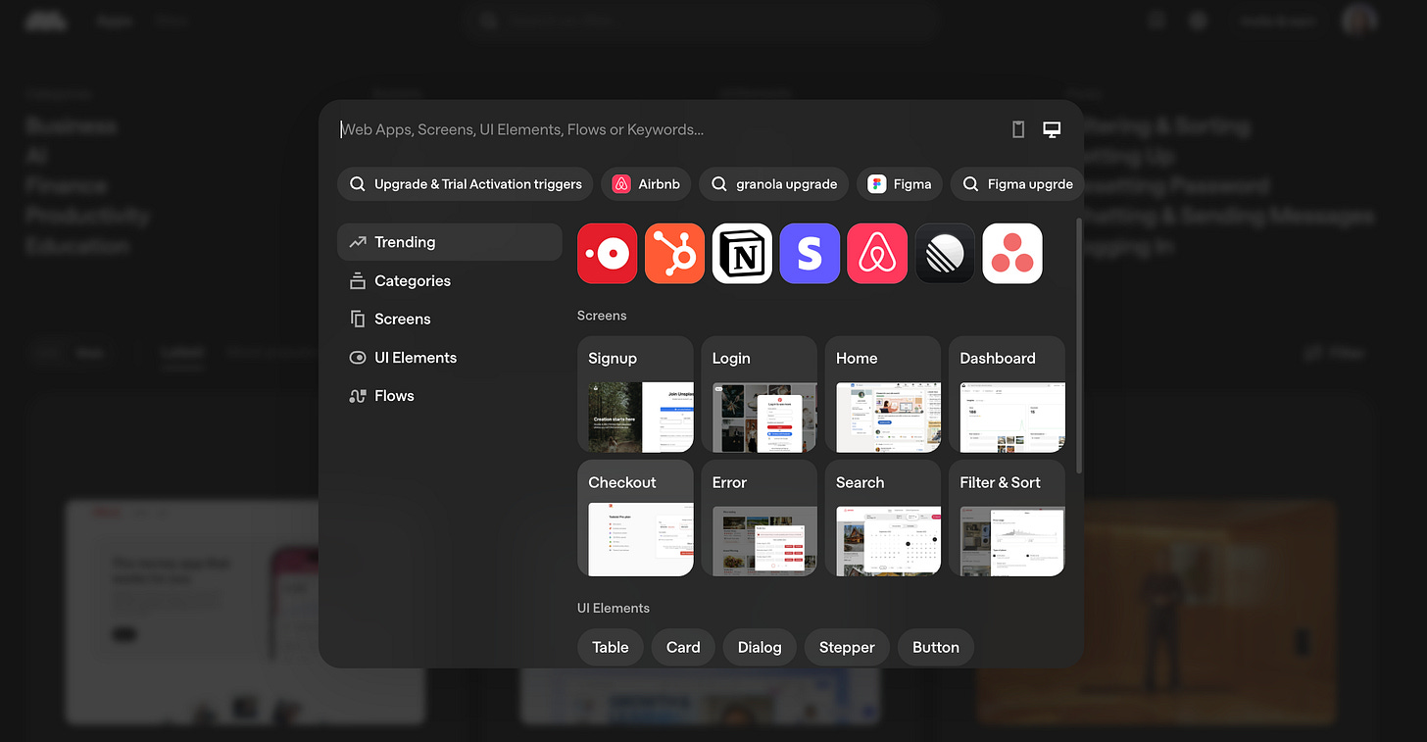
Task: Open the Checkout screens card
Action: coord(635,519)
